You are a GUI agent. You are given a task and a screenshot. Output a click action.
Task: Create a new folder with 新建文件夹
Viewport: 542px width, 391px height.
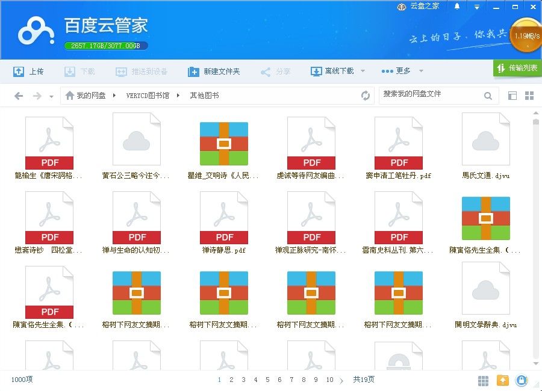214,72
